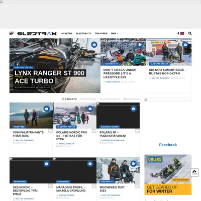Click Trax Free tag on Palmyra Pants card

[19, 127]
